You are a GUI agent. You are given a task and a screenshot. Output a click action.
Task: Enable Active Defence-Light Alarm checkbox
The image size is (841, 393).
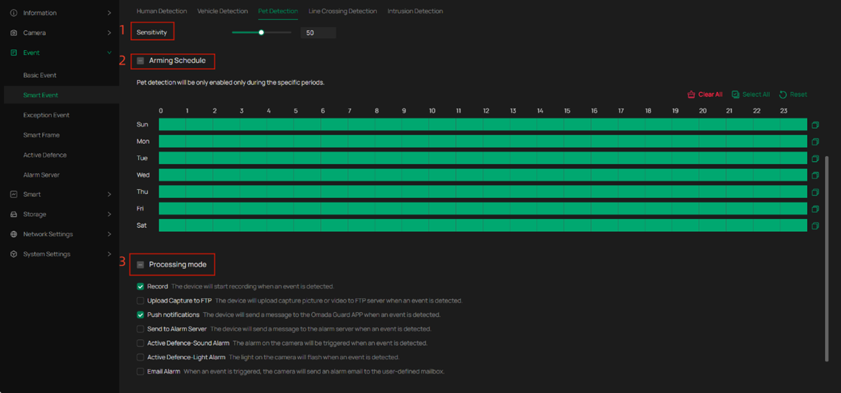[140, 358]
